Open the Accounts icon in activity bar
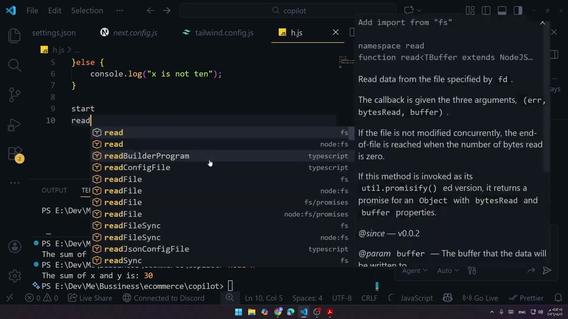This screenshot has width=568, height=319. 15,246
